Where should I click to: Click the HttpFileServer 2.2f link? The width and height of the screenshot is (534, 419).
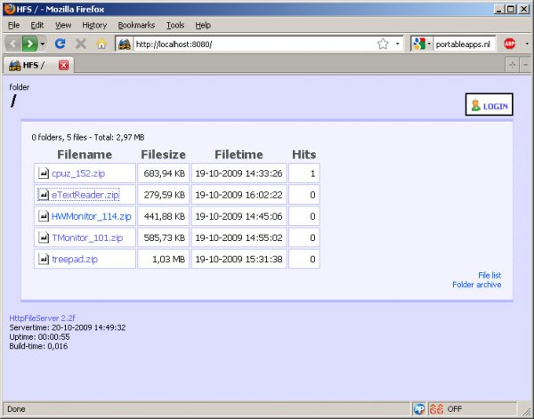pos(42,318)
